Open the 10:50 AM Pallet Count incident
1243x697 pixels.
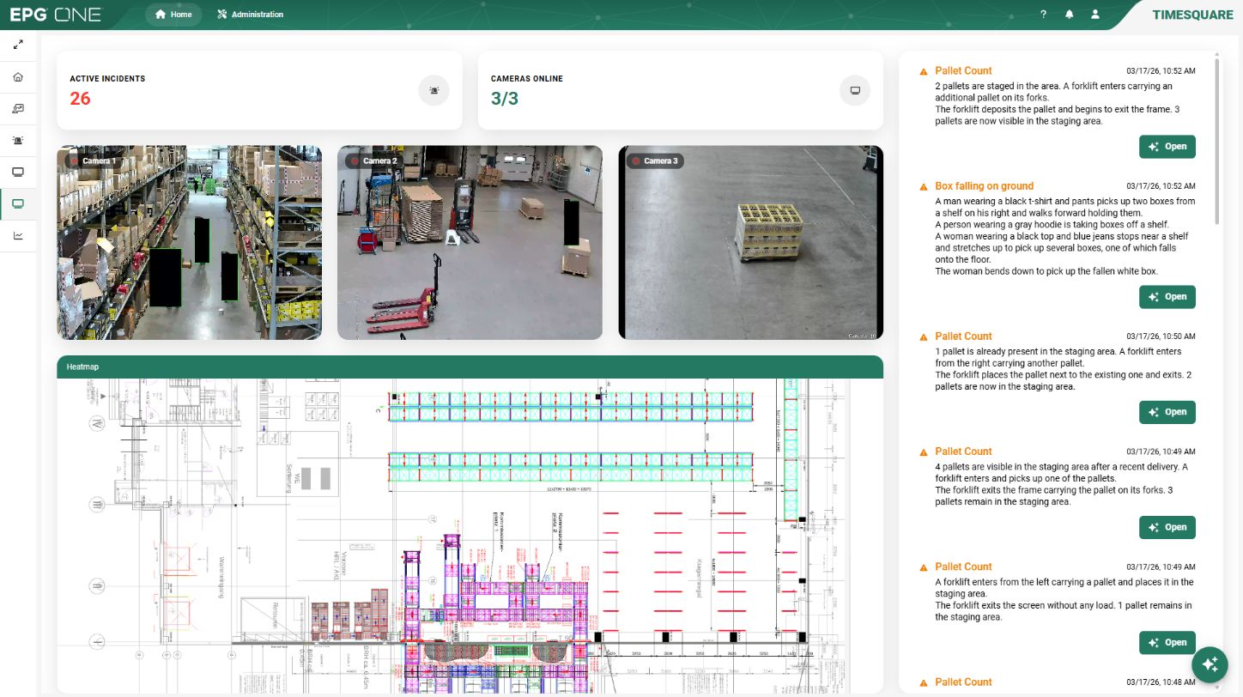coord(1167,412)
